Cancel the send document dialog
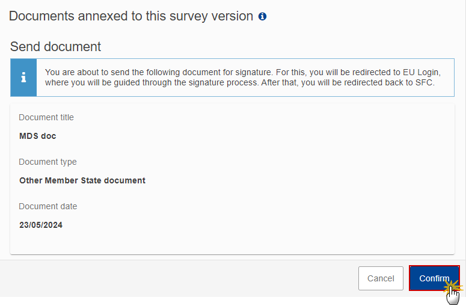The height and width of the screenshot is (306, 466). coord(381,278)
